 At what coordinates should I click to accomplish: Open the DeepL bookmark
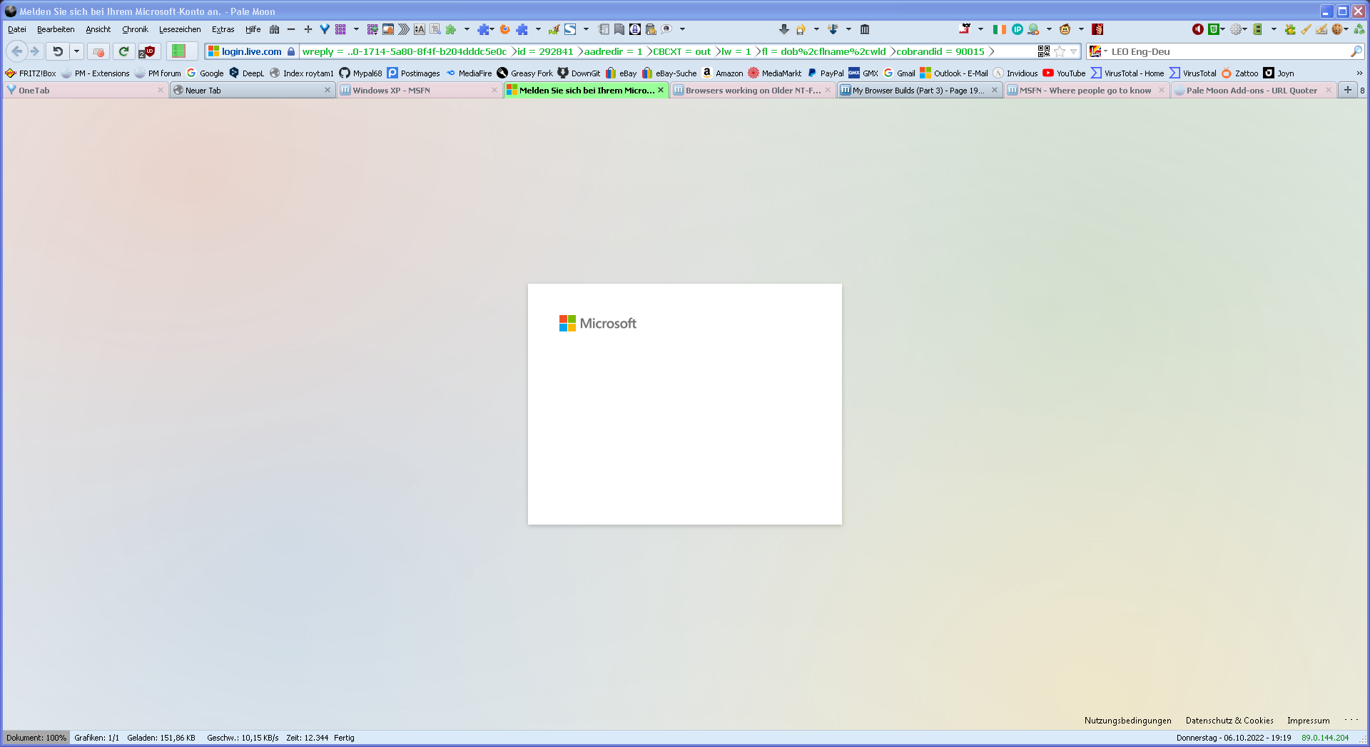(247, 73)
